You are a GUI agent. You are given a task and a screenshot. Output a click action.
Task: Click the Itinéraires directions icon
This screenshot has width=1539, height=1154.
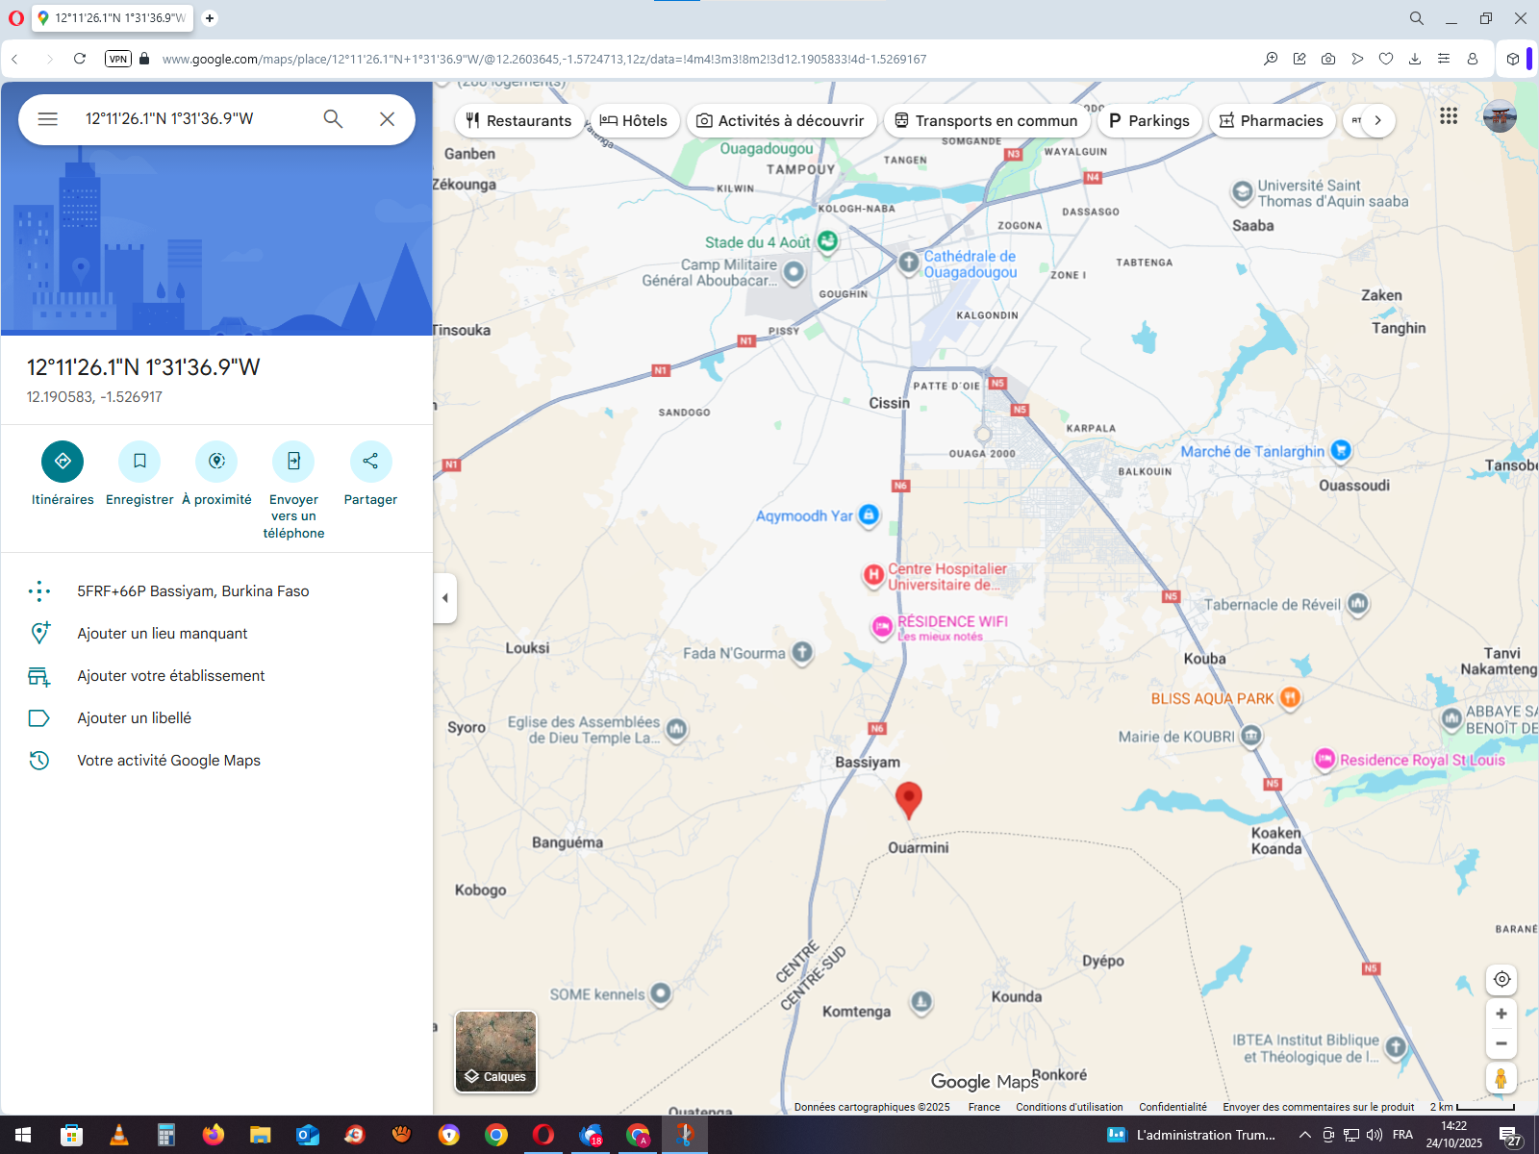63,462
